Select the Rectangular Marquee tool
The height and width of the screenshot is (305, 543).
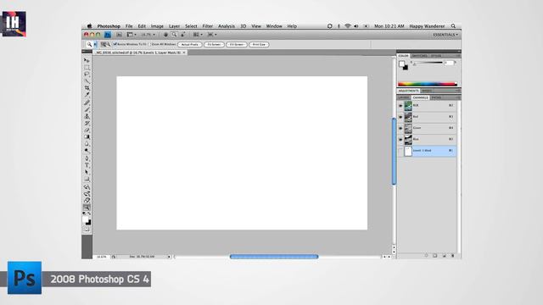(x=87, y=68)
